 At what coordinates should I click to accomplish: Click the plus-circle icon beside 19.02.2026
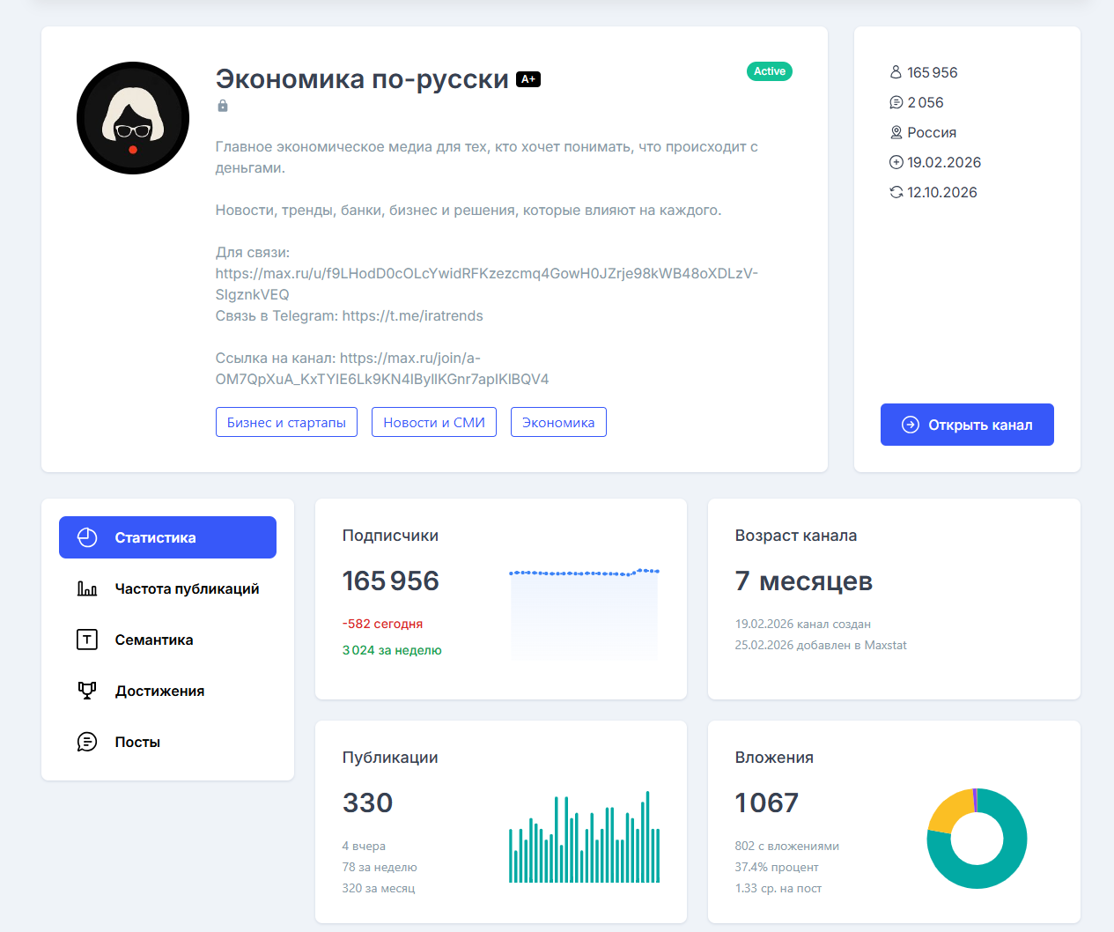click(896, 162)
